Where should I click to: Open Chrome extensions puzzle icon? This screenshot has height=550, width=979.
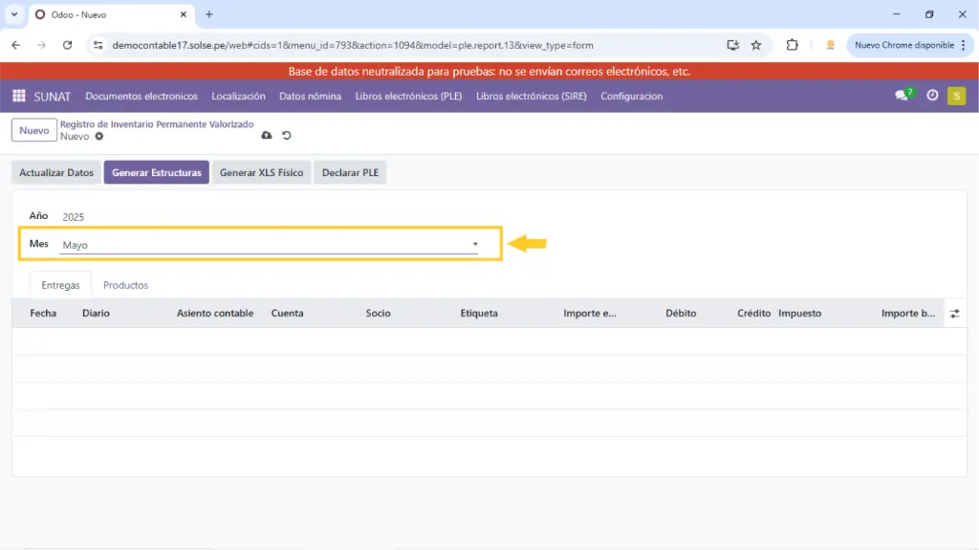pyautogui.click(x=792, y=45)
